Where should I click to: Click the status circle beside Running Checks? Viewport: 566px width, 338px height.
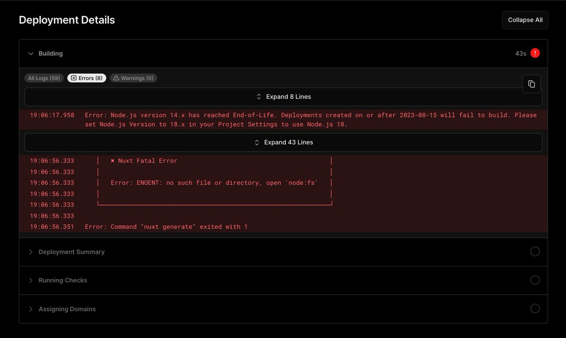tap(535, 280)
